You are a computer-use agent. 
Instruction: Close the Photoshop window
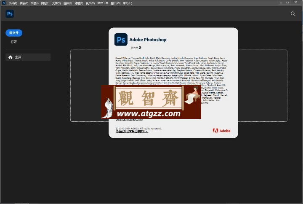pyautogui.click(x=296, y=3)
